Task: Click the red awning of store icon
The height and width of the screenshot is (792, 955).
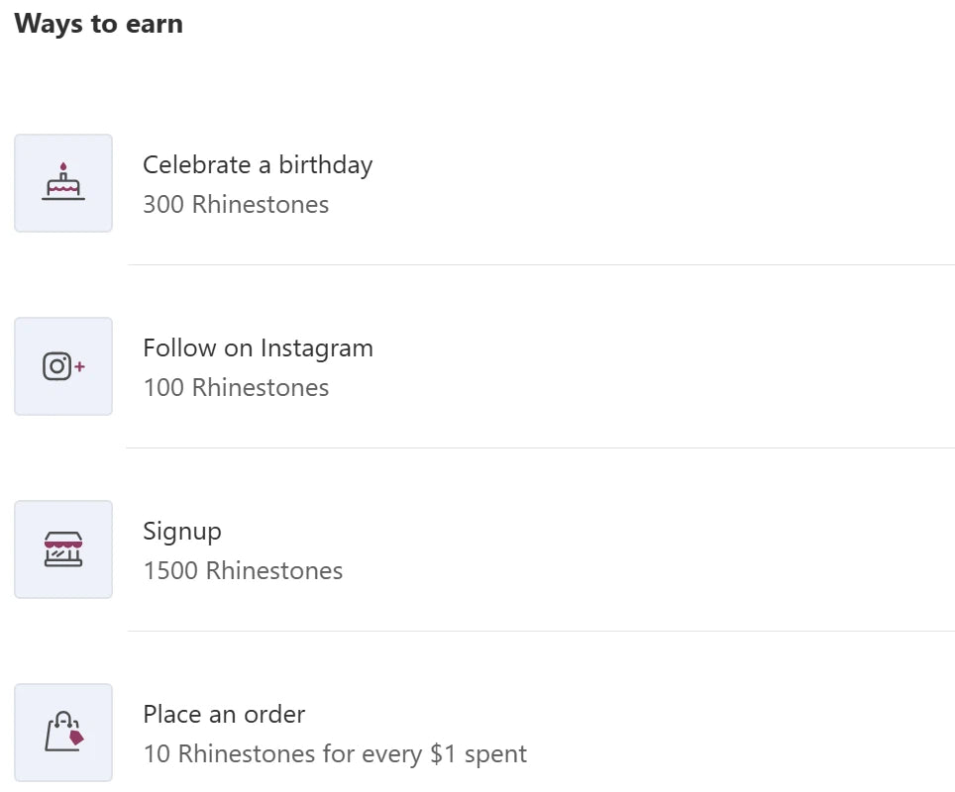Action: pyautogui.click(x=63, y=541)
